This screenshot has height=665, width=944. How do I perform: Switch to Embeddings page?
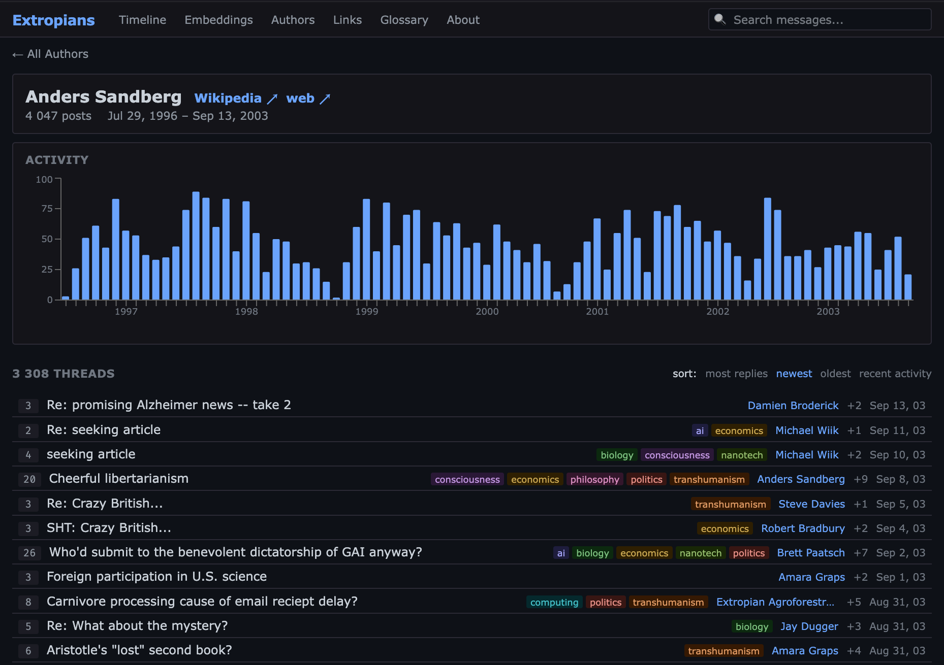click(218, 20)
